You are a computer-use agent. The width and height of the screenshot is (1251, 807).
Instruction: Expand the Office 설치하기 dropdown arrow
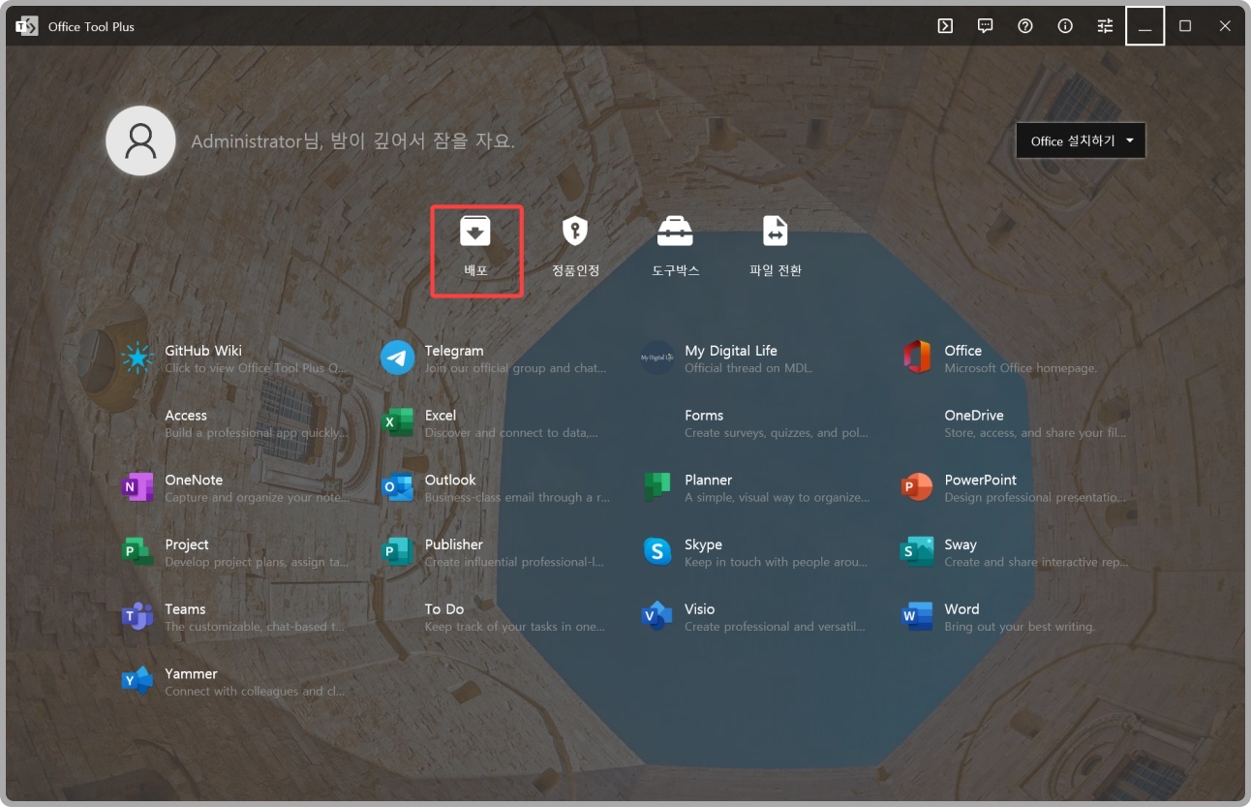click(x=1129, y=140)
